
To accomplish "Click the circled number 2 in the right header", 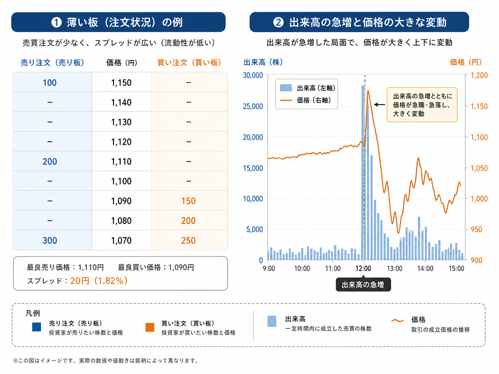I will 278,22.
